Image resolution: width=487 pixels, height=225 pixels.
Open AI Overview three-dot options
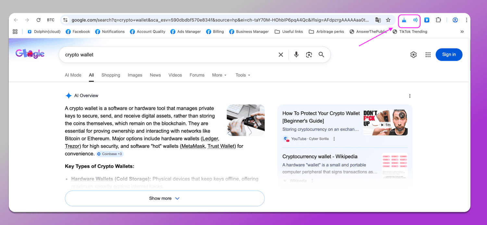tap(410, 96)
